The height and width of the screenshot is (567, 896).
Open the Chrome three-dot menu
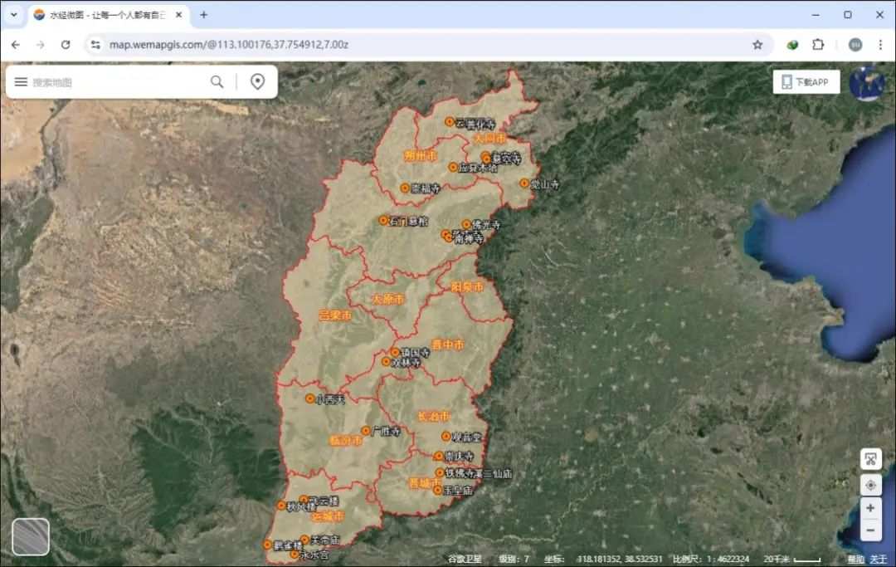click(x=880, y=45)
